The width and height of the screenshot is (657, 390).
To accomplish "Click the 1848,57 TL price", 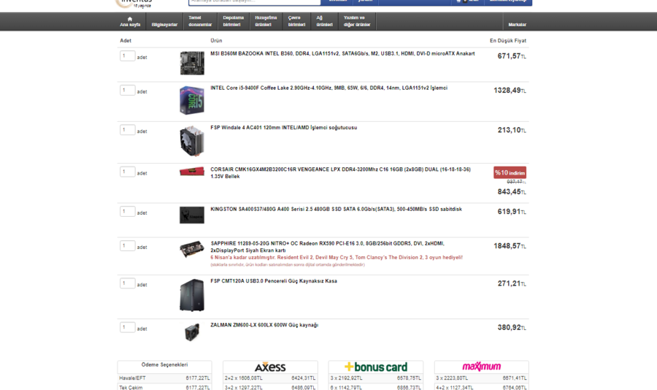I will pos(510,246).
